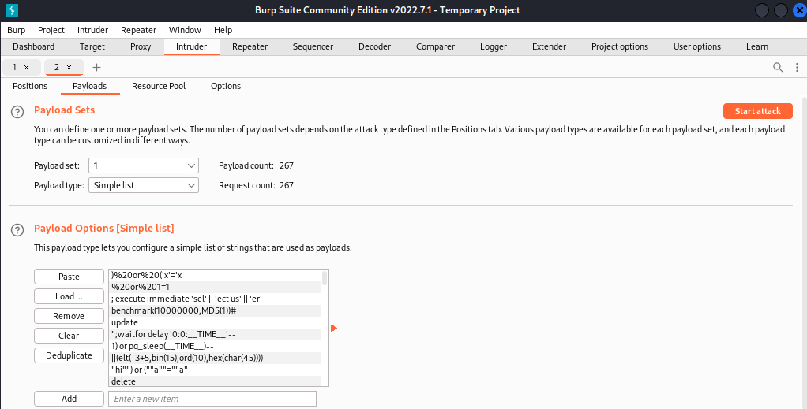The height and width of the screenshot is (409, 807).
Task: Click the Clear button
Action: pos(69,336)
